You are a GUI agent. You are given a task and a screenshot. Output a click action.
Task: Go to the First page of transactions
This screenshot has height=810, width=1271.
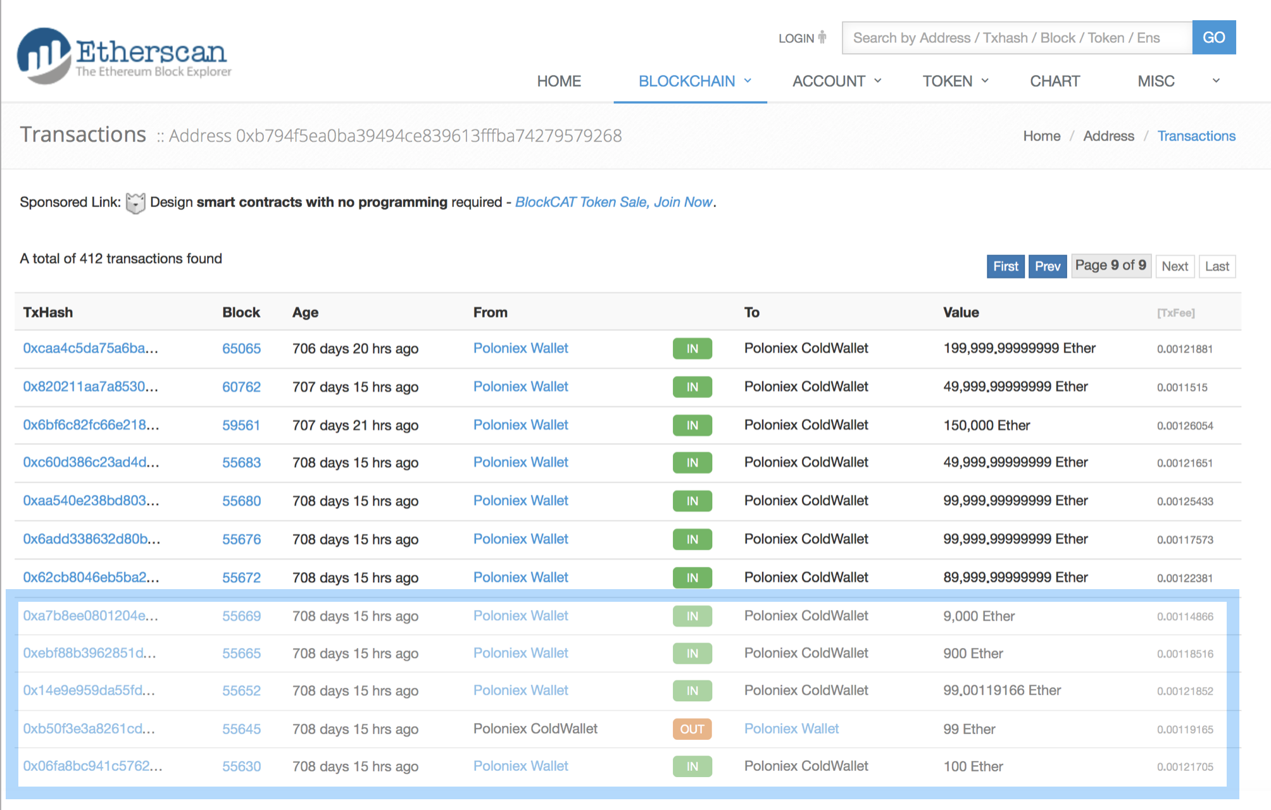coord(1005,266)
